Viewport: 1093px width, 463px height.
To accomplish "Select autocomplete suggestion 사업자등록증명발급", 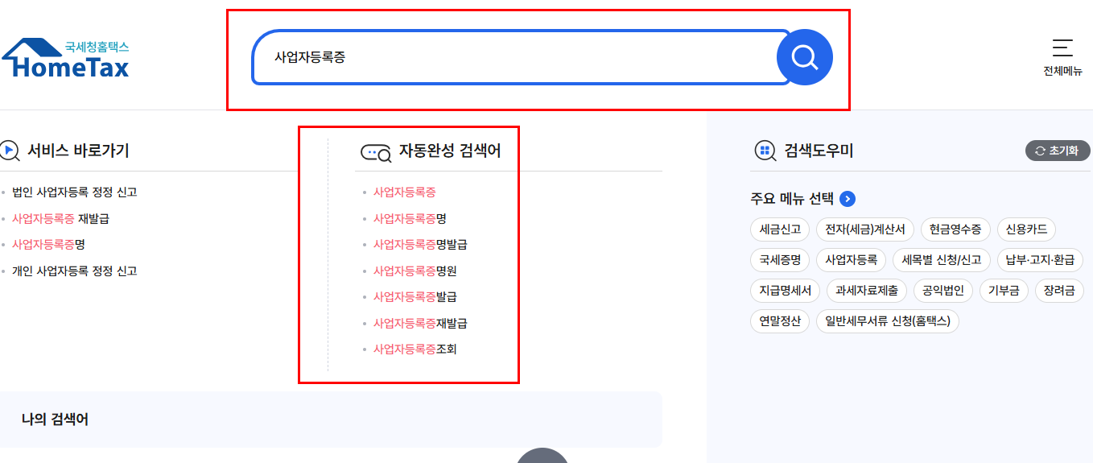I will pyautogui.click(x=420, y=244).
